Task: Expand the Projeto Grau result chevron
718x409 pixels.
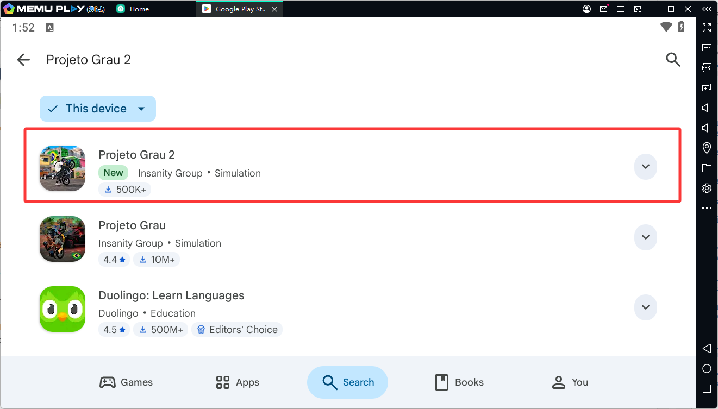Action: point(646,237)
